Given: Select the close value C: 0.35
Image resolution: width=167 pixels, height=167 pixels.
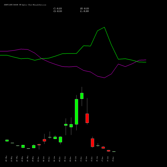Looking at the screenshot, I should pos(58,9).
